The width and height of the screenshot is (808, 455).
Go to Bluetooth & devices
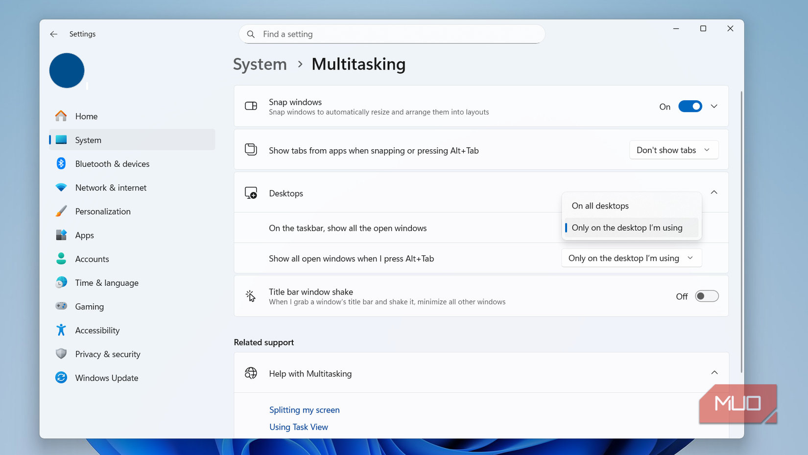tap(132, 163)
